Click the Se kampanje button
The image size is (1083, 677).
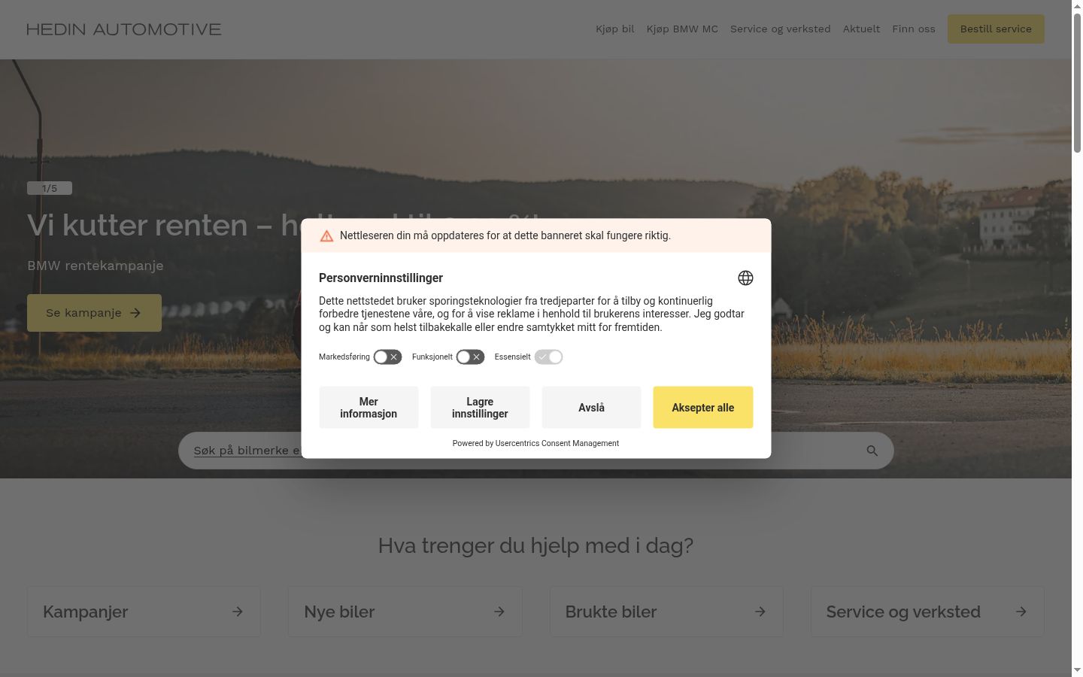(x=94, y=313)
